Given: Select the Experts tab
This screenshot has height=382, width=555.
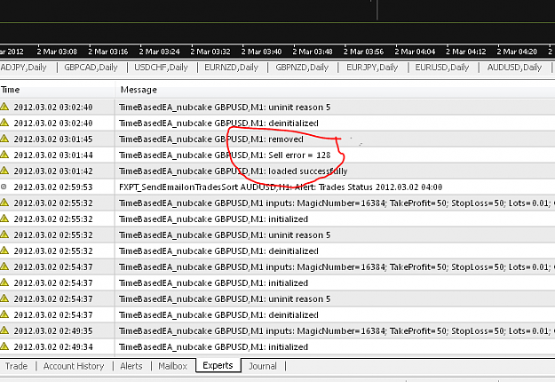Looking at the screenshot, I should pyautogui.click(x=218, y=365).
